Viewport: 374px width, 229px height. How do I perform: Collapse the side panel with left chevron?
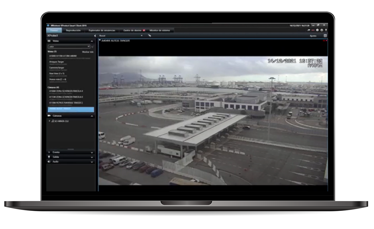pos(95,35)
